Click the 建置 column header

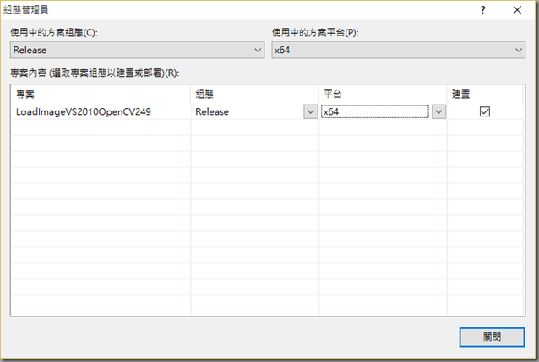(x=485, y=95)
